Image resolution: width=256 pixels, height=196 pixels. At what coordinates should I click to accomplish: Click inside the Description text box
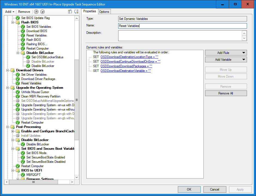(x=180, y=36)
